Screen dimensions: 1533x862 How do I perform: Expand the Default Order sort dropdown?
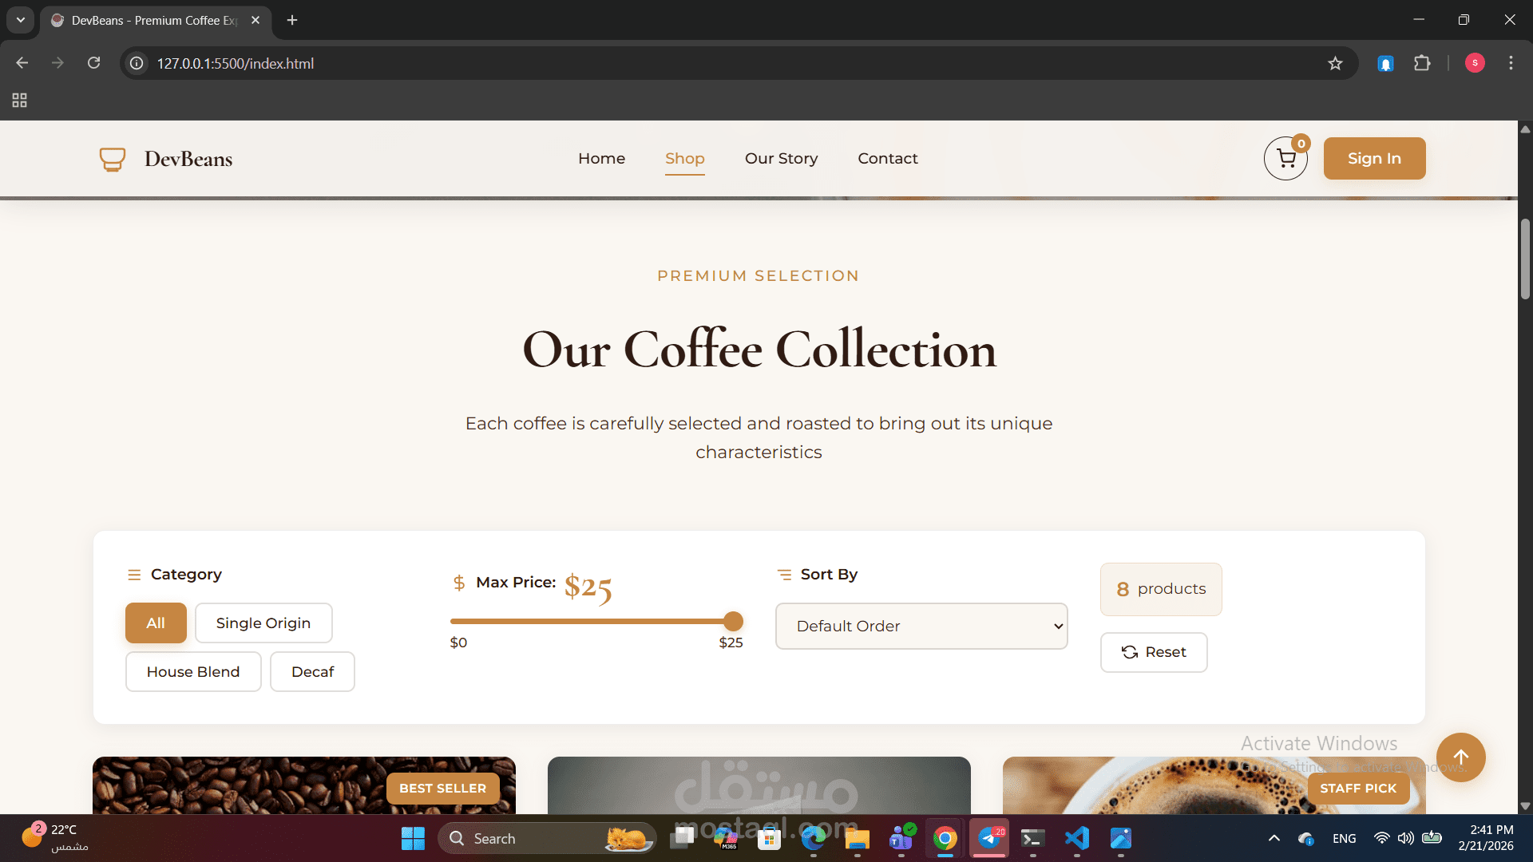point(921,627)
